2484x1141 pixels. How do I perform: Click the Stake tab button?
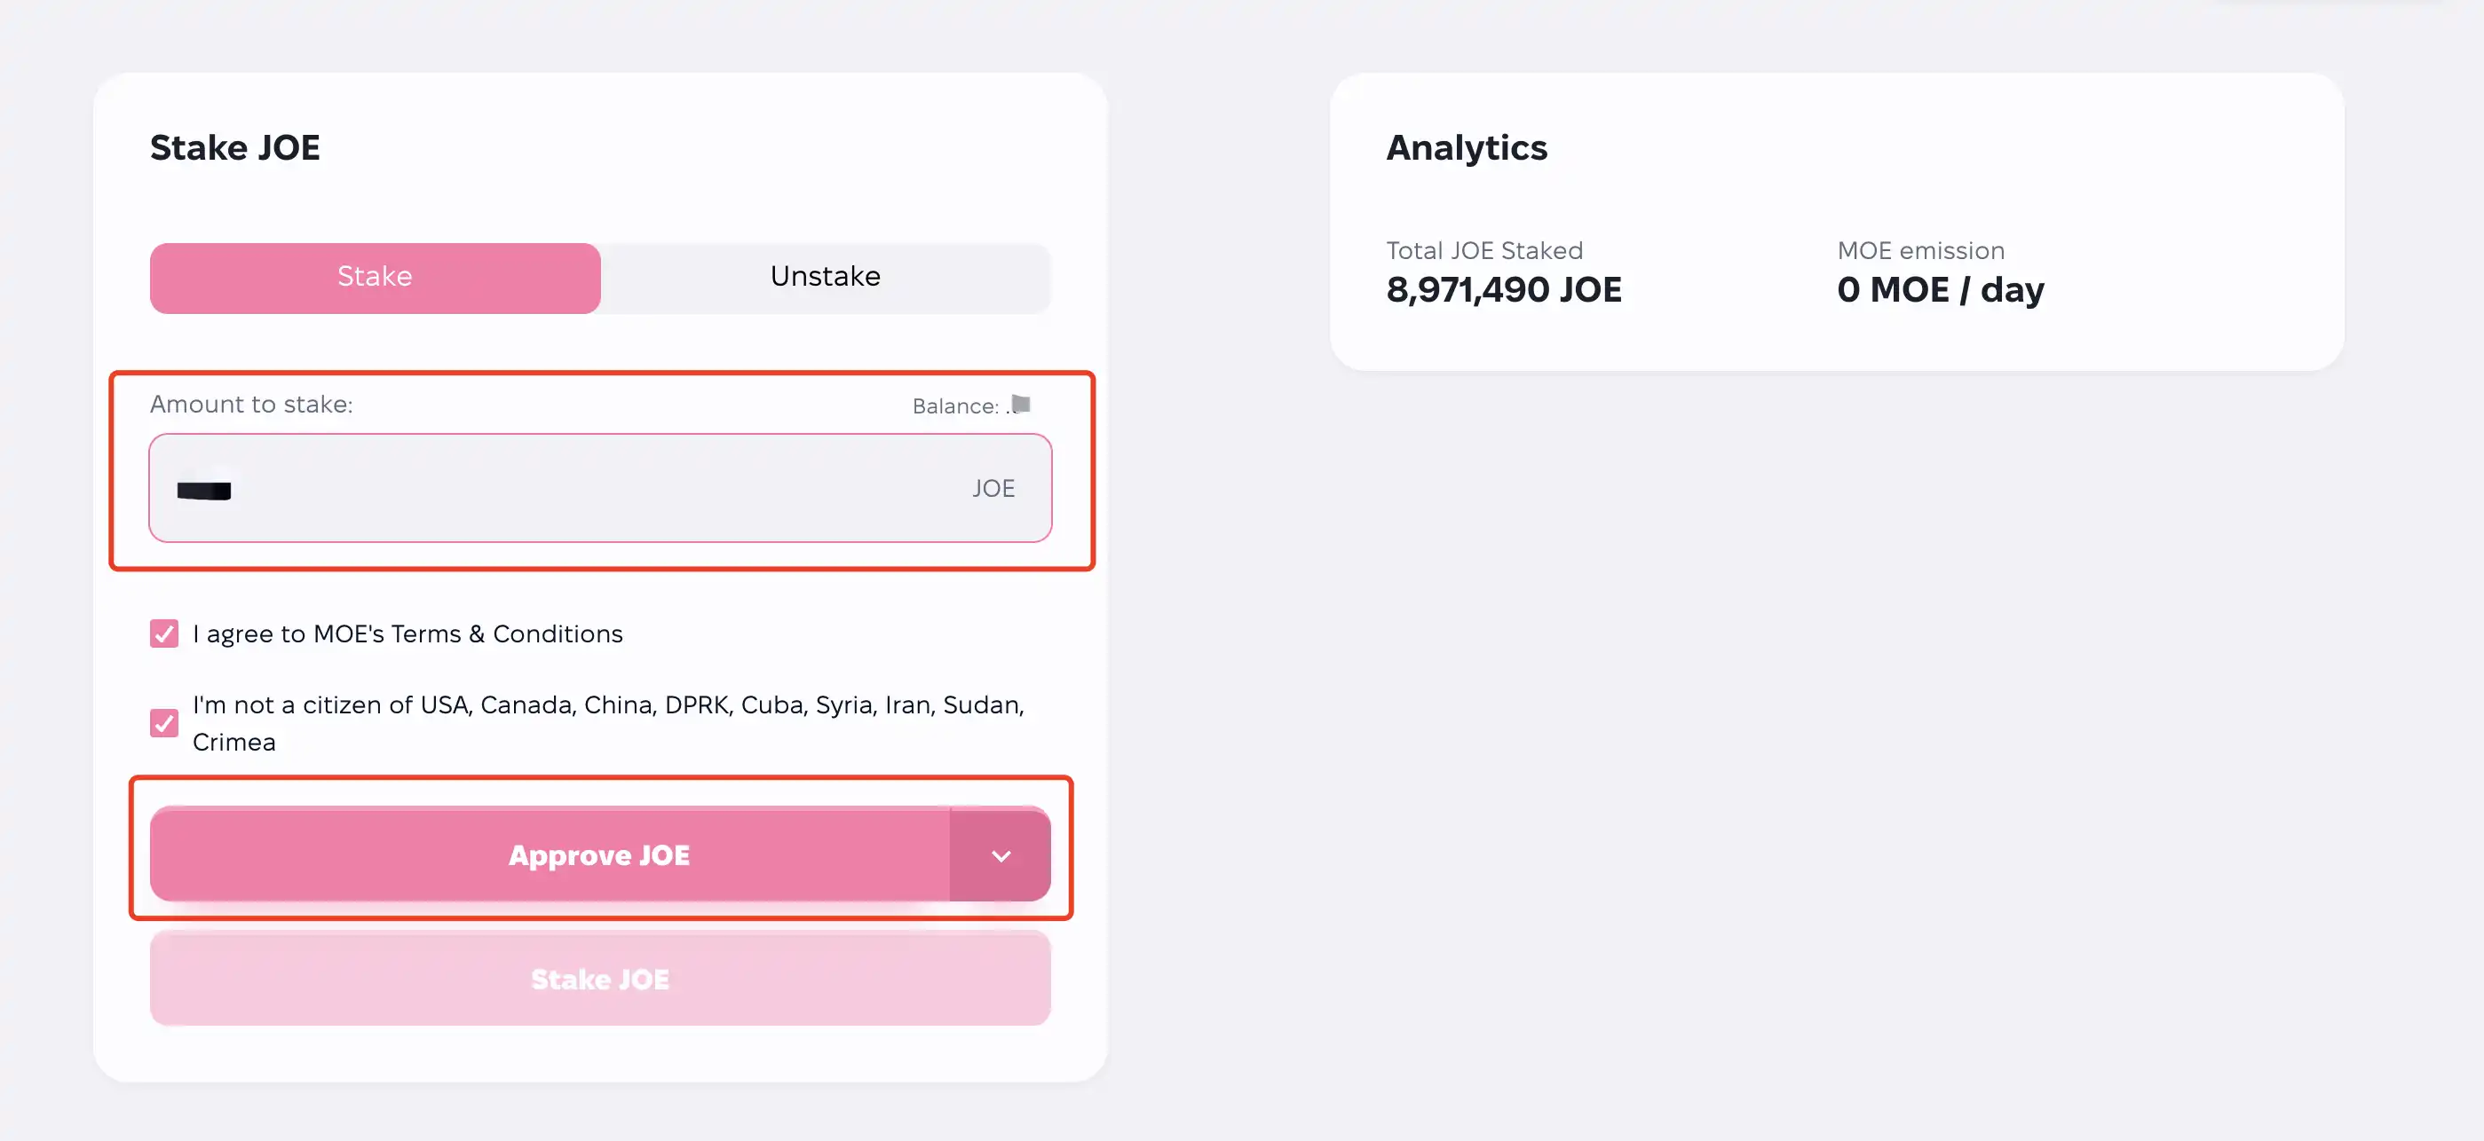(376, 277)
